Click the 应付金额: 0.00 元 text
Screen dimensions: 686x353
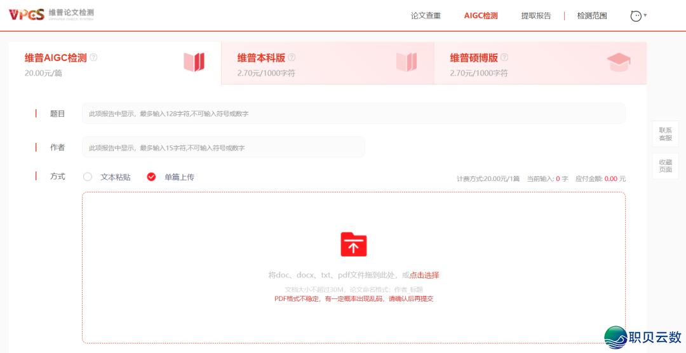coord(601,179)
